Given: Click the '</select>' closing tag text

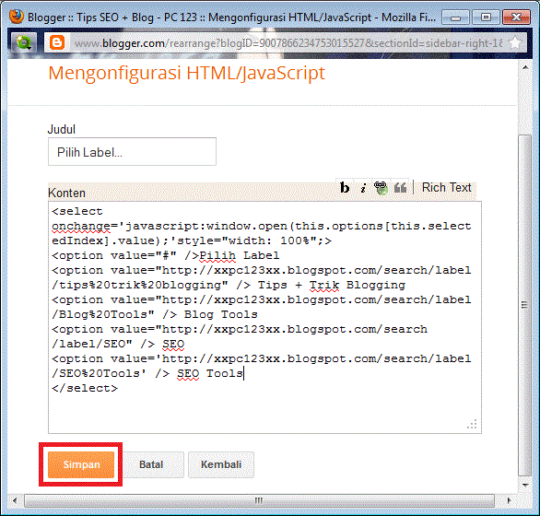Looking at the screenshot, I should pos(85,388).
